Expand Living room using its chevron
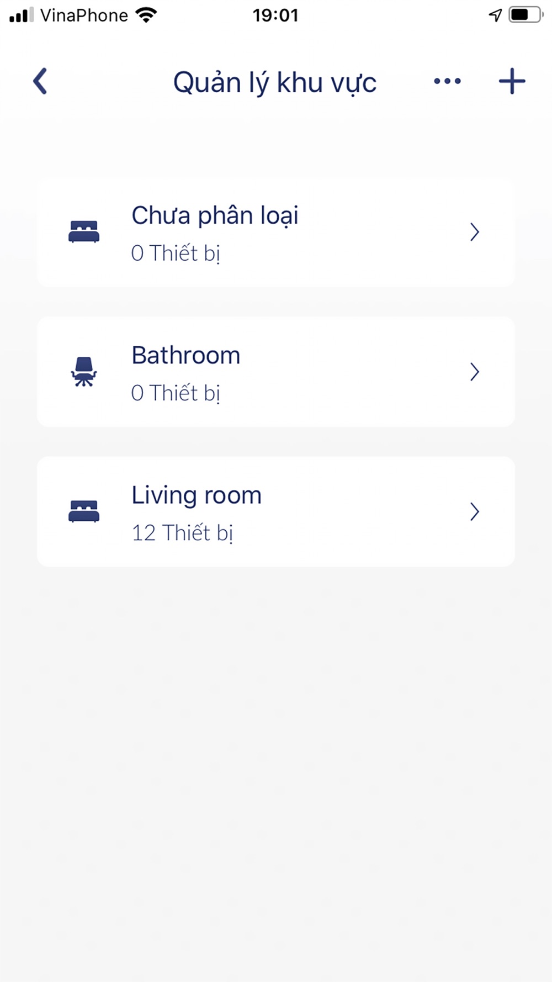The width and height of the screenshot is (552, 982). tap(474, 512)
